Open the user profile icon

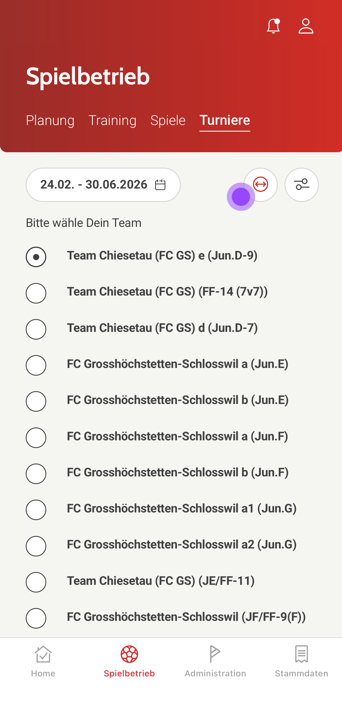(306, 26)
